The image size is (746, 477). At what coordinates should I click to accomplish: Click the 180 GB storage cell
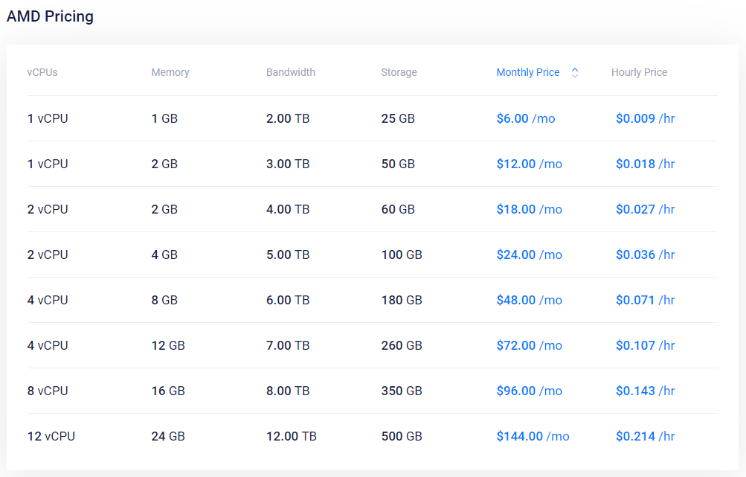click(x=402, y=300)
